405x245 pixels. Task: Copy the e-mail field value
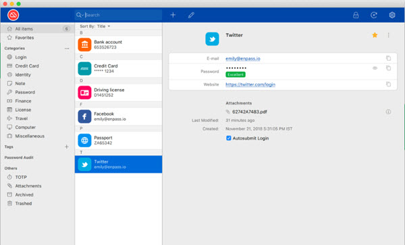point(388,58)
